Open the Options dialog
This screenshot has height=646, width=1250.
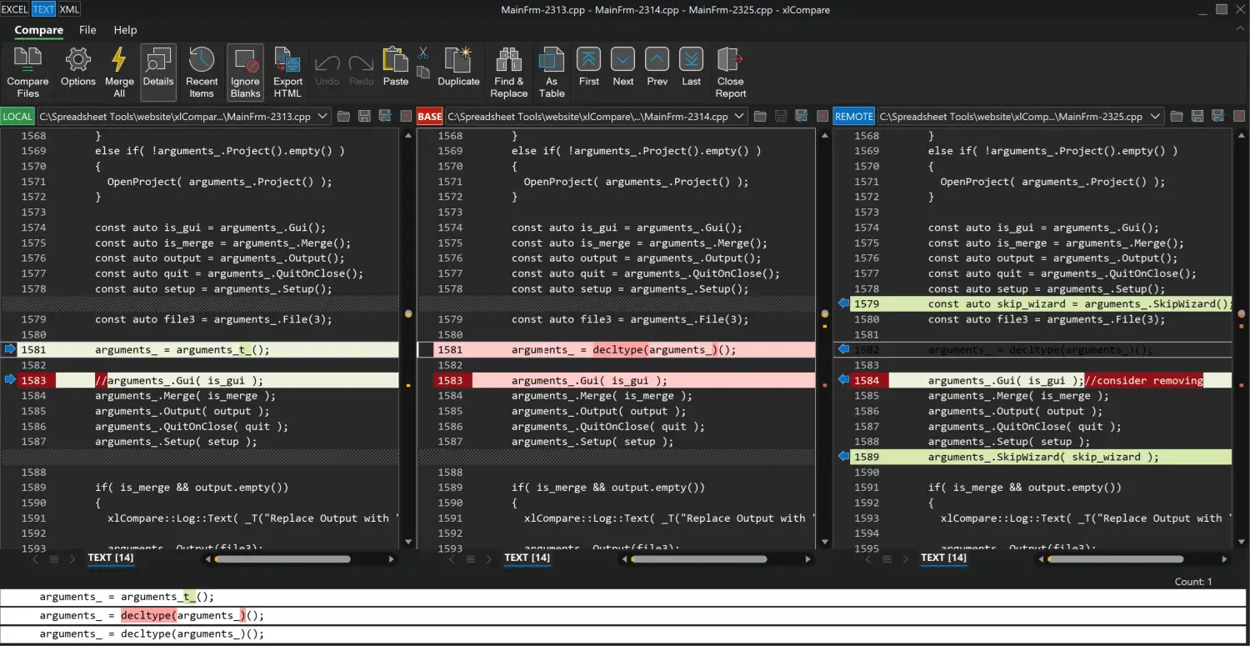click(77, 71)
